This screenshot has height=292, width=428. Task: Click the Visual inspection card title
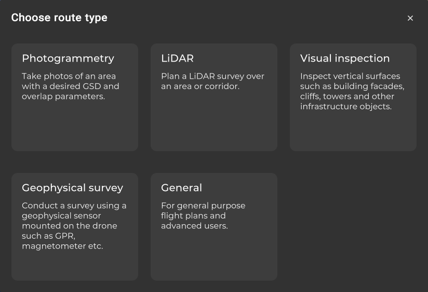[x=345, y=59]
